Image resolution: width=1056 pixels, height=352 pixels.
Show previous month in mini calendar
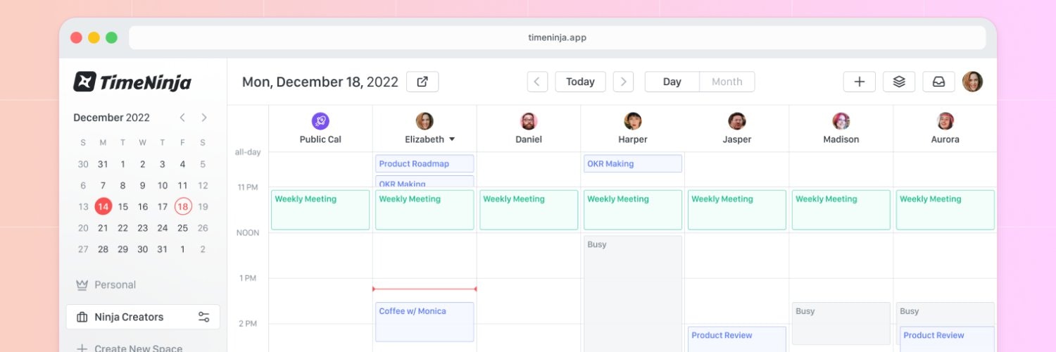pos(182,118)
